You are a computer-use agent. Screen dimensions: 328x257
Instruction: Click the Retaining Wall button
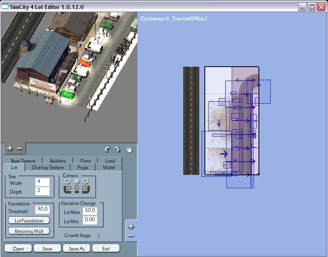coord(29,231)
